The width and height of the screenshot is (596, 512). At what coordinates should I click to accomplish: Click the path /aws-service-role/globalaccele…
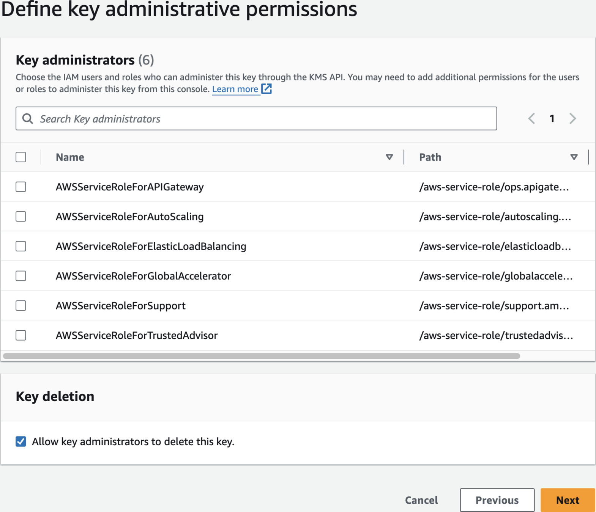pos(496,276)
